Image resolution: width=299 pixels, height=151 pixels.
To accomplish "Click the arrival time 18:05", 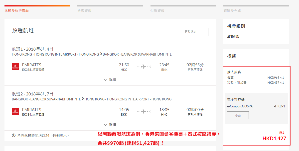I will [164, 110].
